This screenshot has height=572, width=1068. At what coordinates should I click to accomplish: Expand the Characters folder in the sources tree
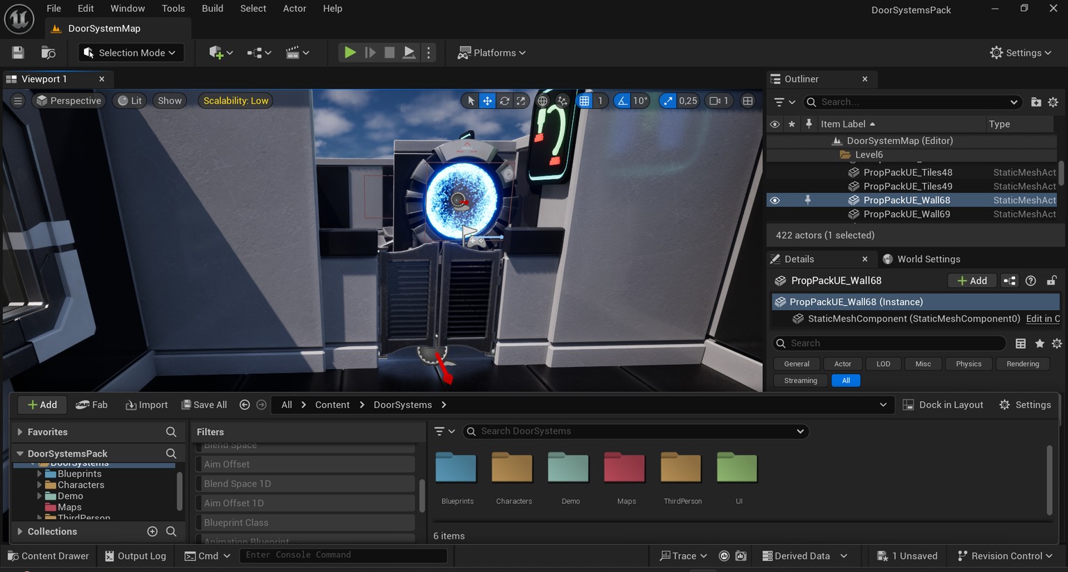pos(40,485)
